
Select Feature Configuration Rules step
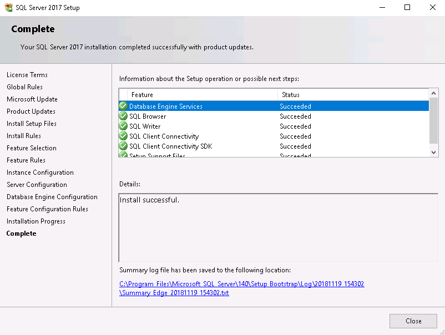coord(47,209)
